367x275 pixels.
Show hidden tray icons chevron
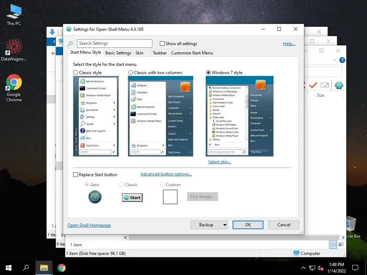pyautogui.click(x=303, y=268)
